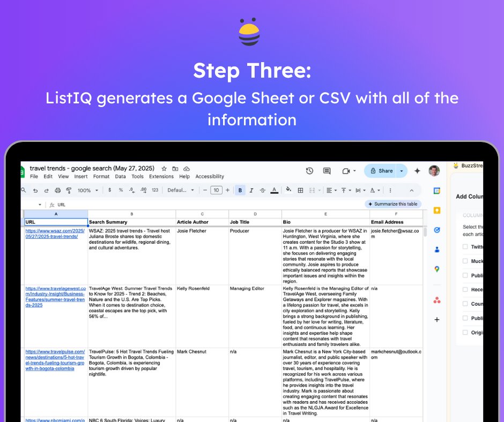Screen dimensions: 504x422
Task: Open the account profile picture
Action: pyautogui.click(x=434, y=170)
